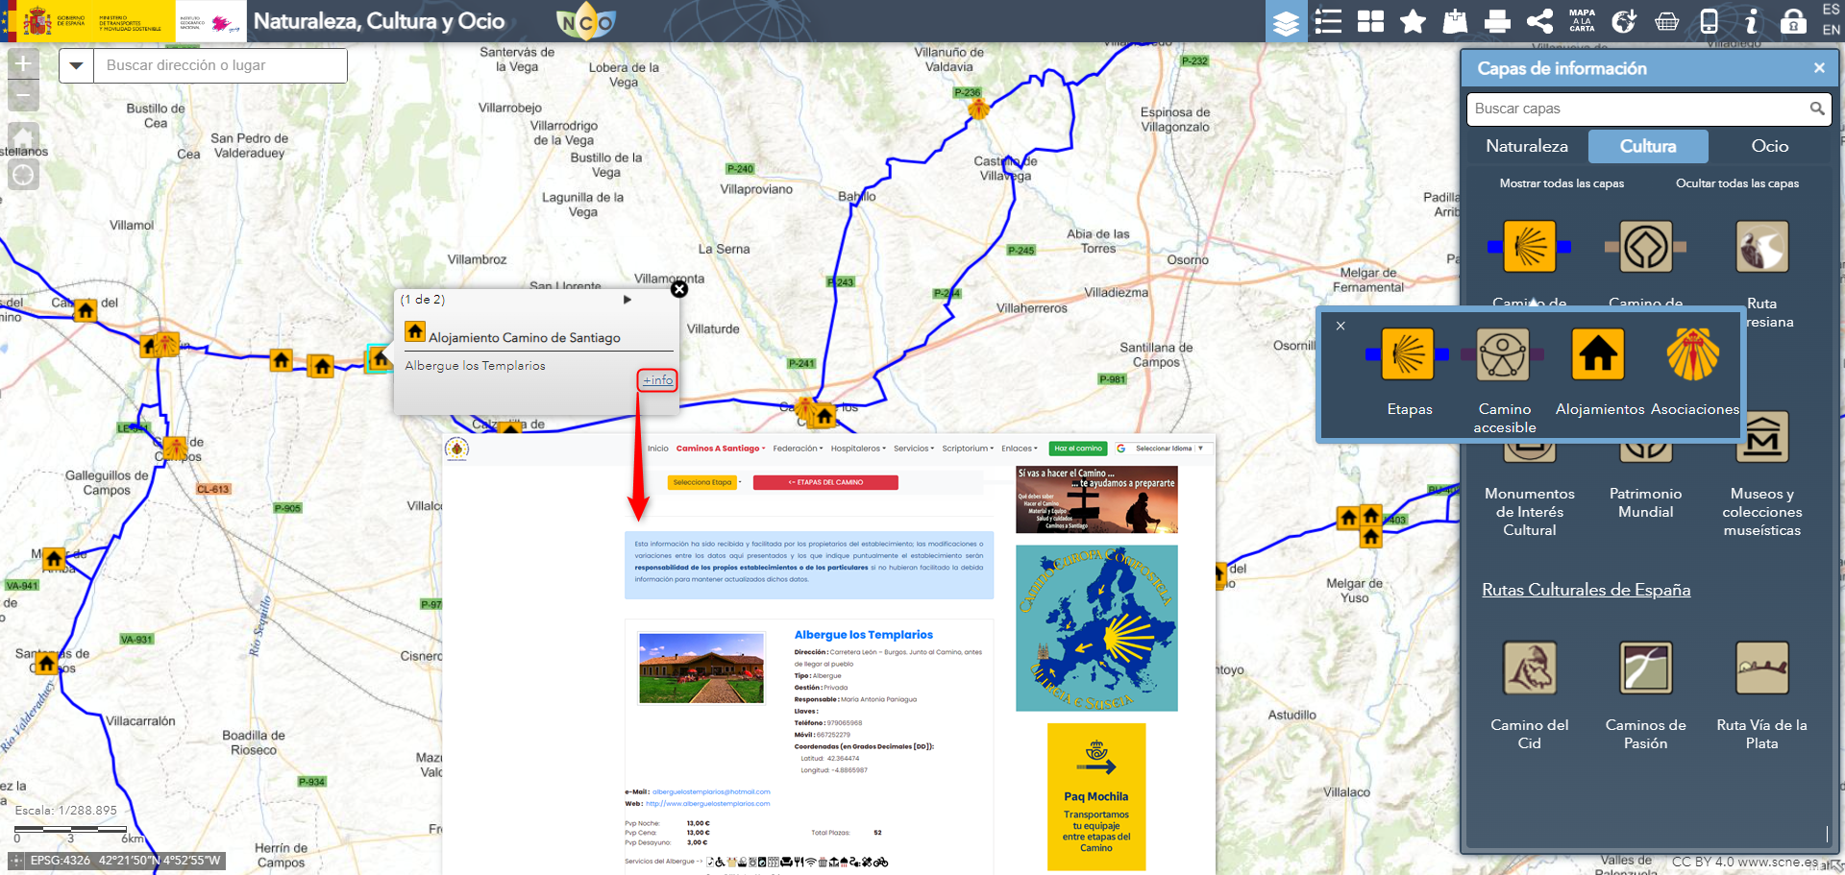
Task: Toggle the Camino accesible sublayer
Action: [x=1503, y=354]
